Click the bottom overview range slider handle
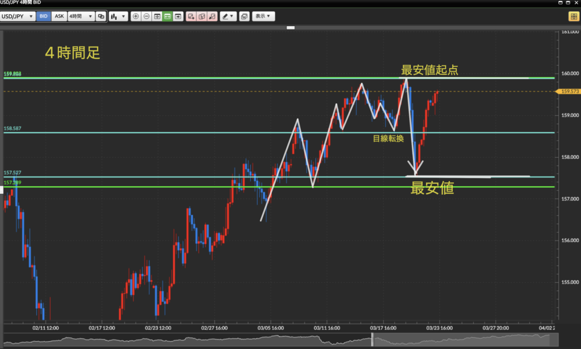Viewport: 581px width, 349px height. click(373, 339)
